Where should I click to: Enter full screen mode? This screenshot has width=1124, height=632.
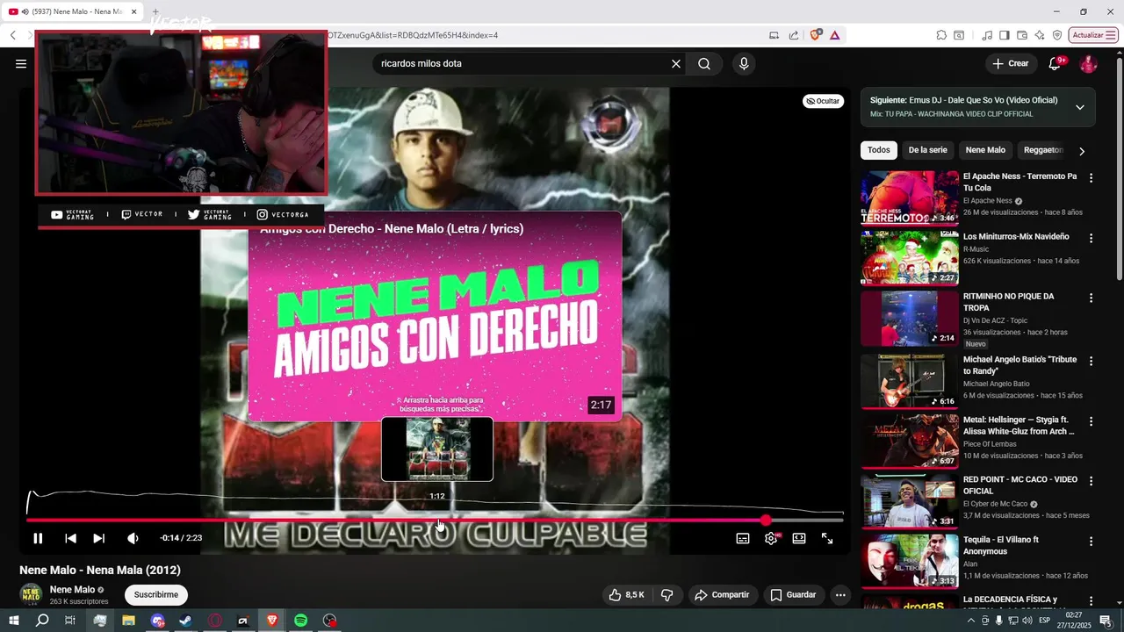click(x=827, y=538)
